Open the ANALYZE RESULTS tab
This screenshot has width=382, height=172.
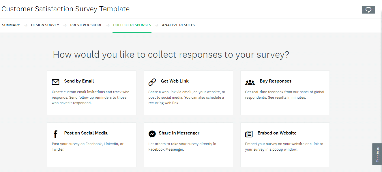[178, 25]
